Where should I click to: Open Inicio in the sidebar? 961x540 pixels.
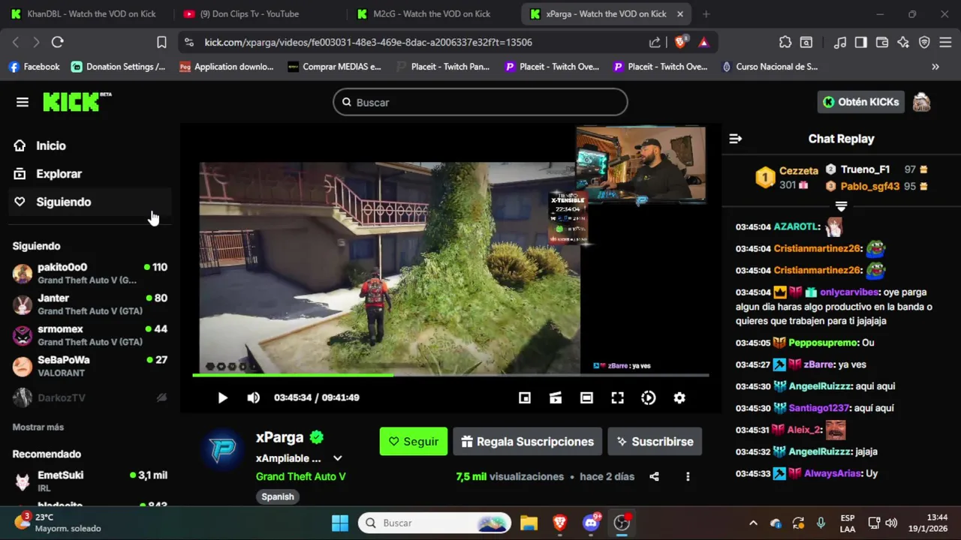[x=51, y=145]
